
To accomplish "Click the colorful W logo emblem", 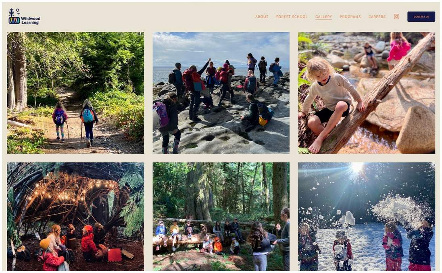I will [x=14, y=21].
